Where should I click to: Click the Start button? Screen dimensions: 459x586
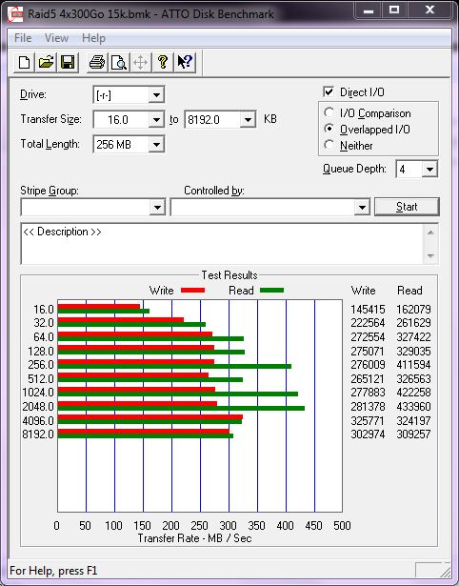407,207
